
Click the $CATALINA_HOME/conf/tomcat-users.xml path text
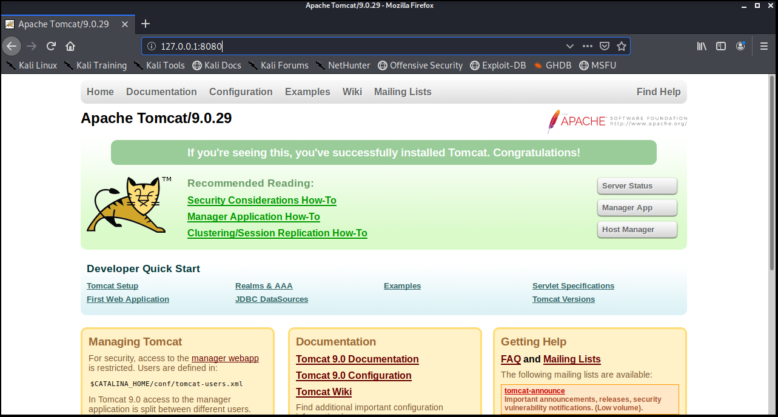coord(166,384)
